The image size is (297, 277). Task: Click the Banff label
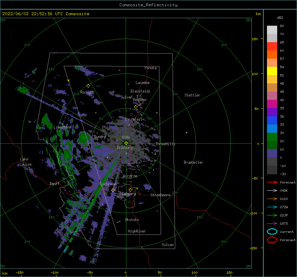click(x=54, y=183)
